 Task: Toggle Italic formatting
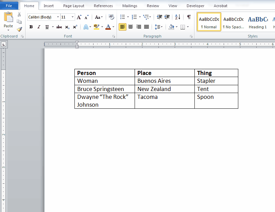[39, 27]
